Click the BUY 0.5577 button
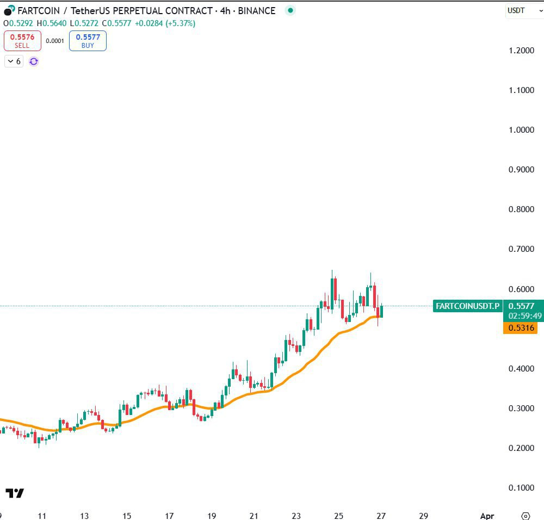 pyautogui.click(x=87, y=40)
